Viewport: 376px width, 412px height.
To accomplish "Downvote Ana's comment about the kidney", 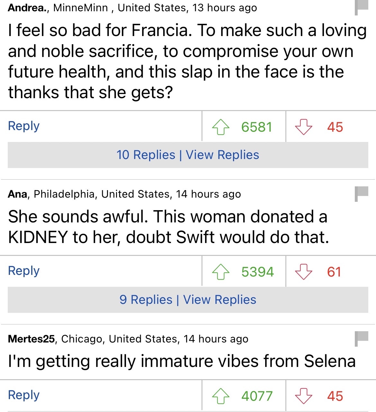I will (x=303, y=272).
